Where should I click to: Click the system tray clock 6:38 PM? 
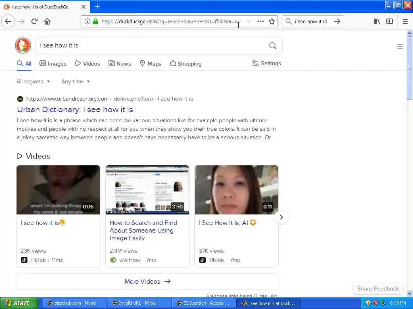(398, 303)
